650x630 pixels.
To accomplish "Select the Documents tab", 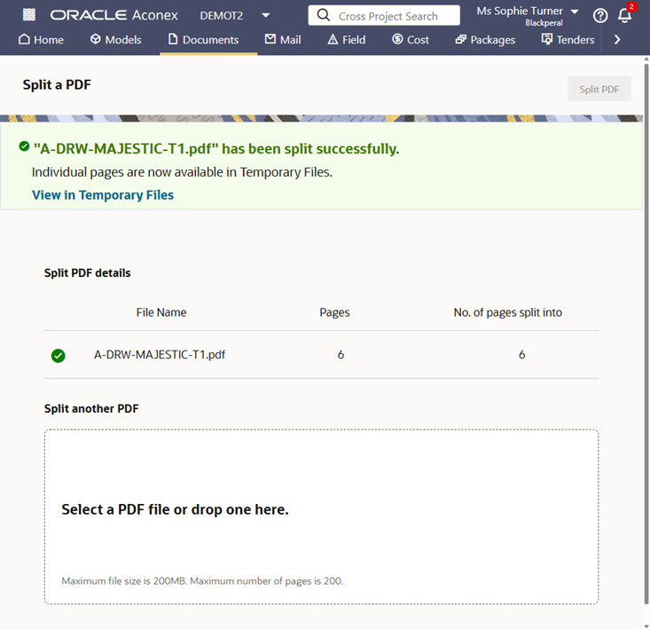I will tap(204, 40).
